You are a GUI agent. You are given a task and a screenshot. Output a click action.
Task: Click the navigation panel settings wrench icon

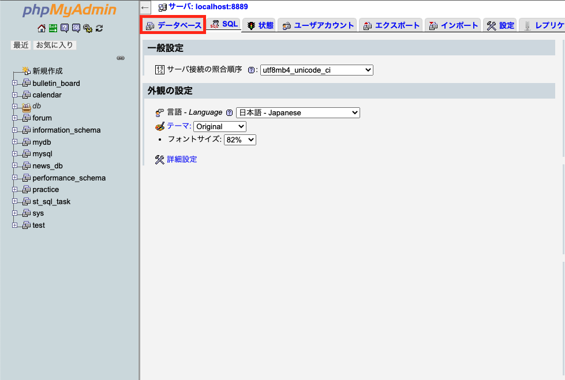87,27
